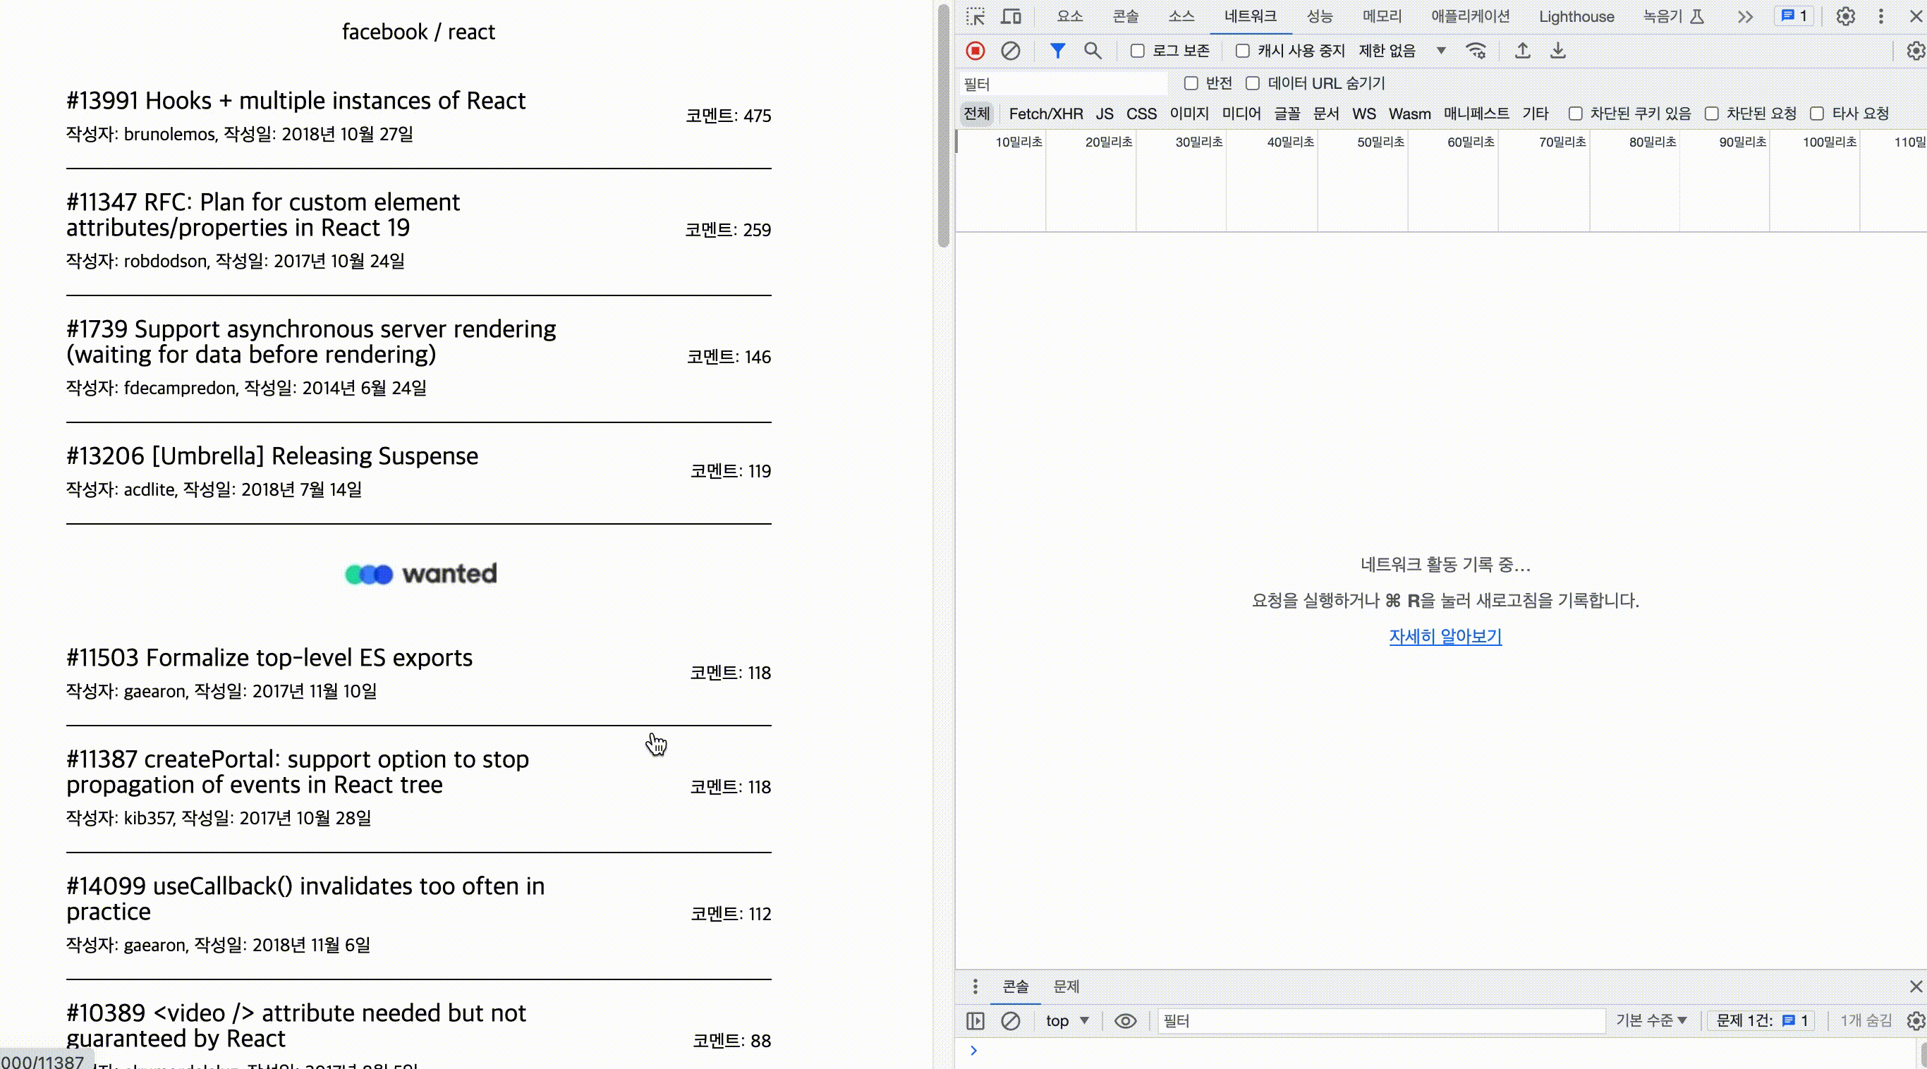Image resolution: width=1927 pixels, height=1069 pixels.
Task: Tick the 데이터 URL 숨기기 checkbox
Action: [1252, 83]
